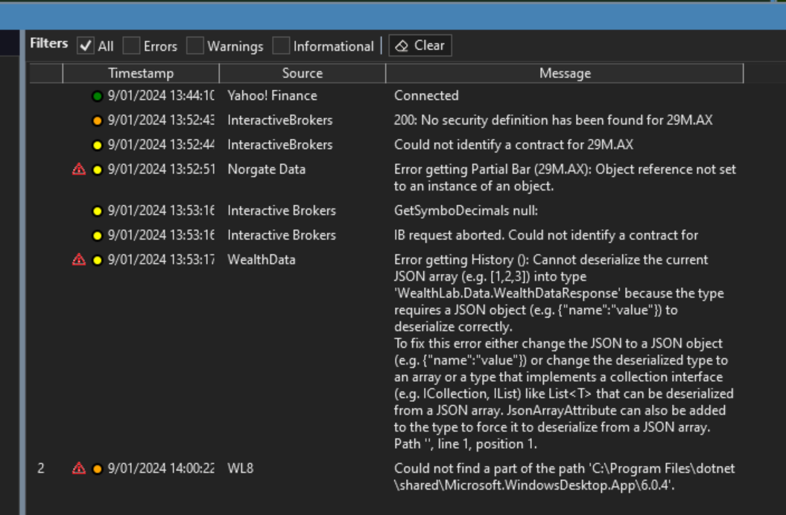Select the 'GetSymboDecimals null:' message
The height and width of the screenshot is (515, 786).
[466, 211]
